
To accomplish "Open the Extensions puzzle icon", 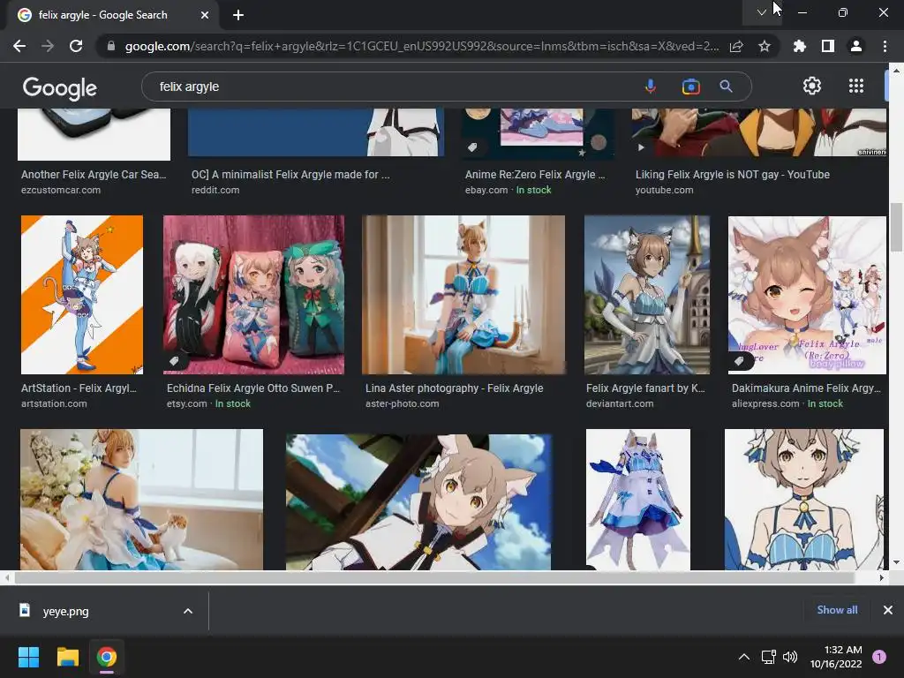I will click(800, 46).
